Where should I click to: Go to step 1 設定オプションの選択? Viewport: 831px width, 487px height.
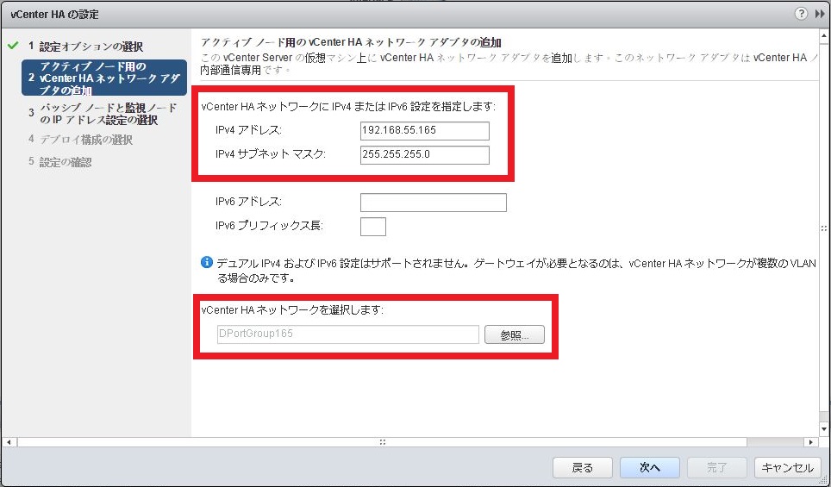[x=85, y=46]
